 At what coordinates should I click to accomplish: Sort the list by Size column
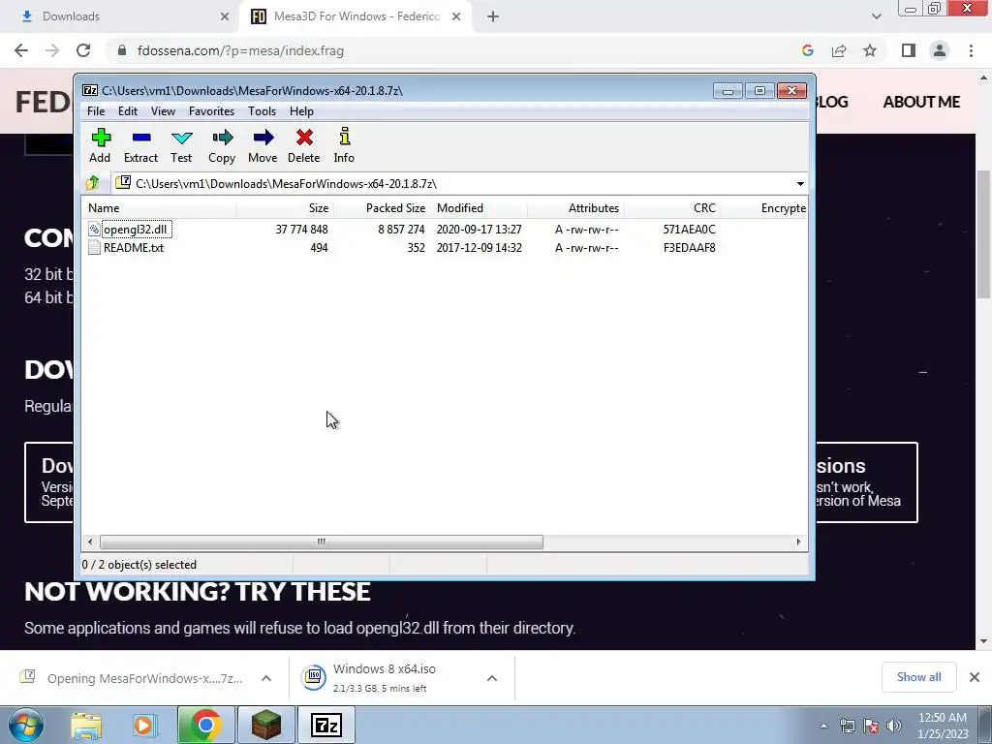pos(286,208)
